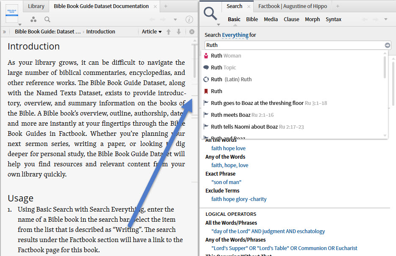
Task: Close the Bible Book Guide documentation tab
Action: point(155,7)
